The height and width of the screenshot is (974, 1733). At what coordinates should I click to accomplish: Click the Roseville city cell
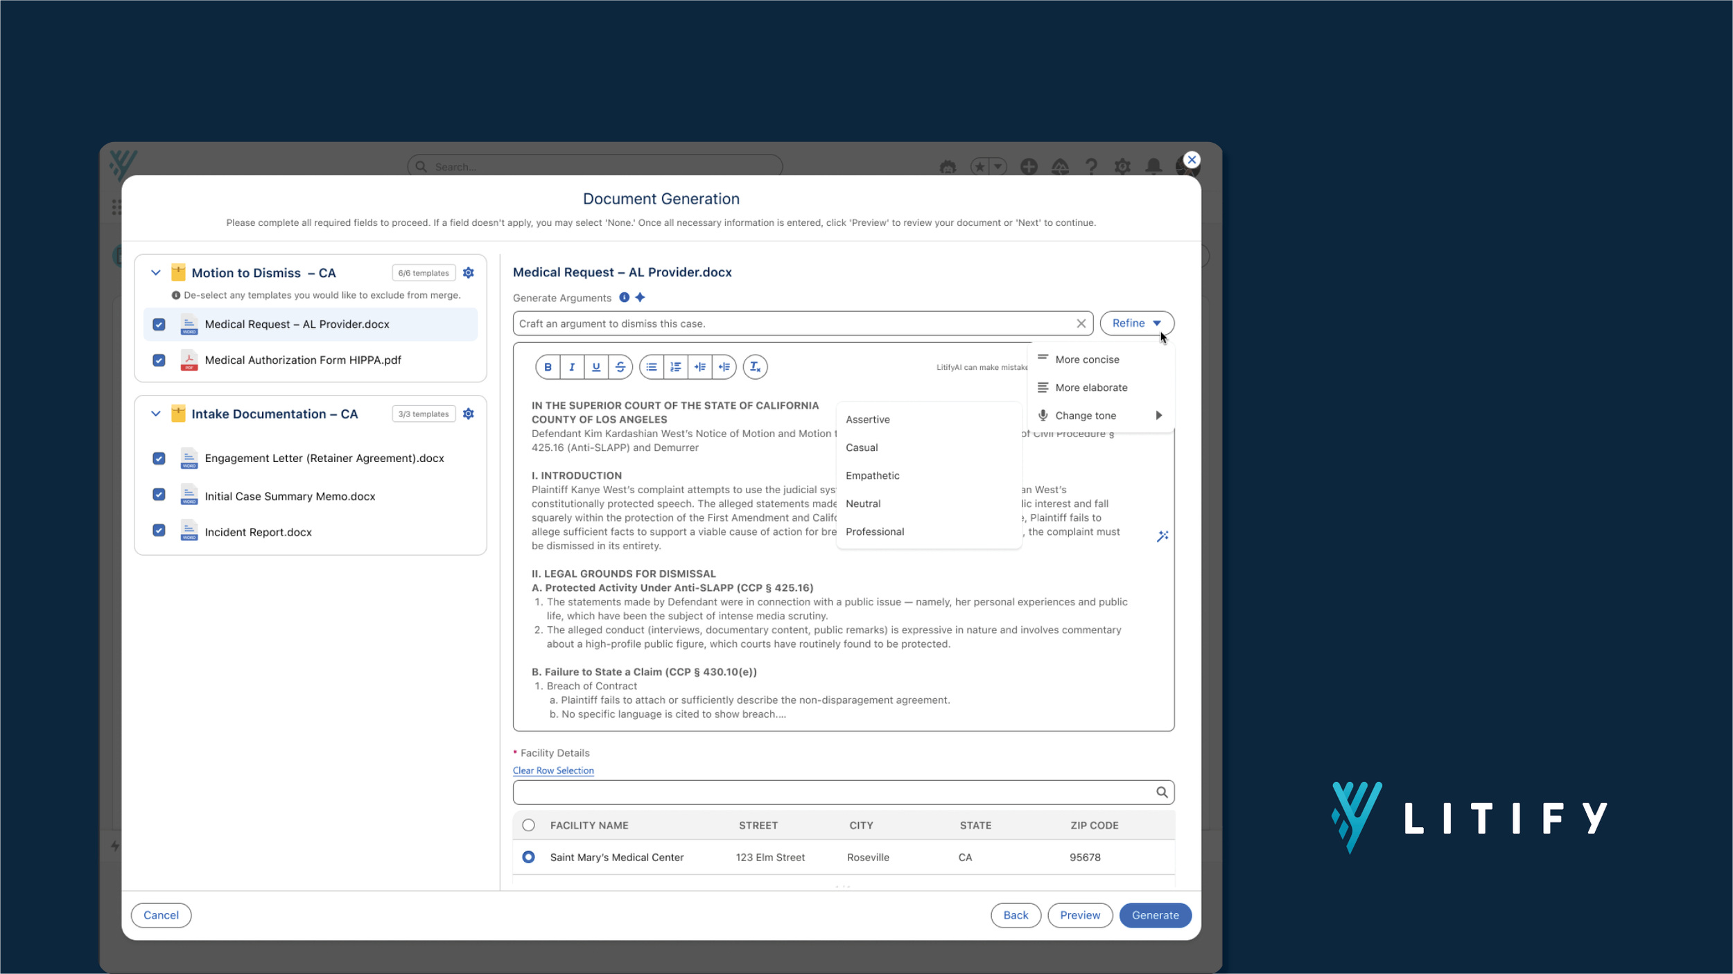868,858
